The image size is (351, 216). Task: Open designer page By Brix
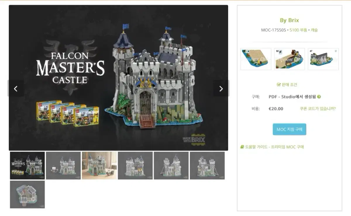pos(290,20)
